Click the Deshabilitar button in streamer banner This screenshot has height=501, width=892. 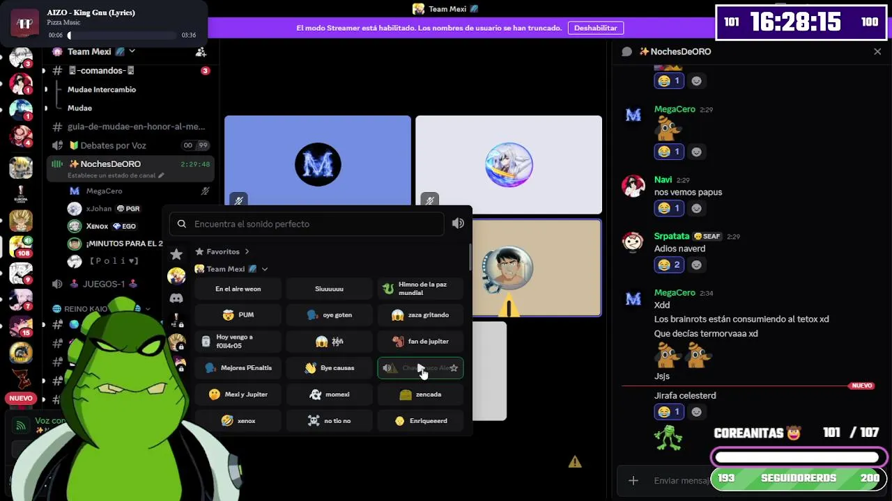pos(595,28)
